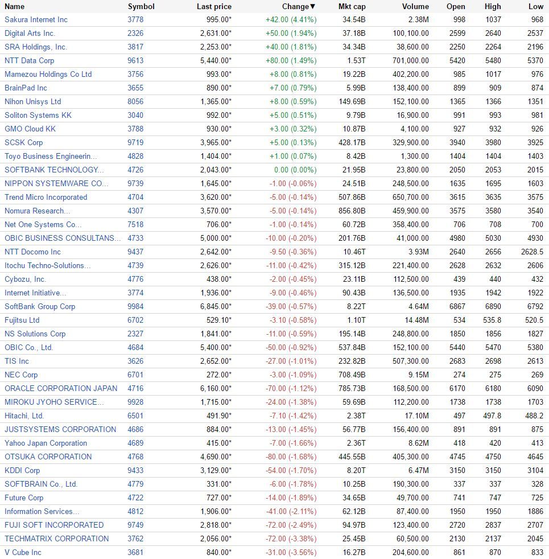Open the Cybozu, Inc. link
Image resolution: width=549 pixels, height=559 pixels.
25,279
